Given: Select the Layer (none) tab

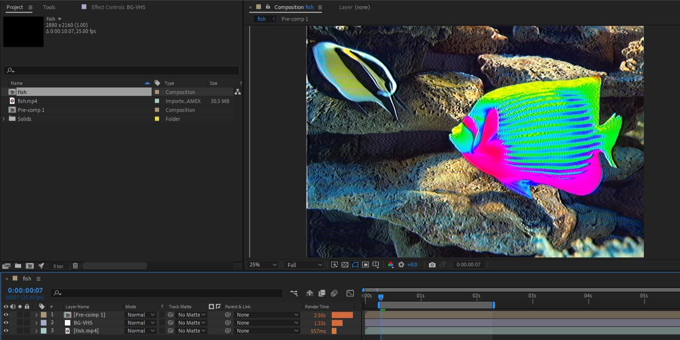Looking at the screenshot, I should [354, 7].
